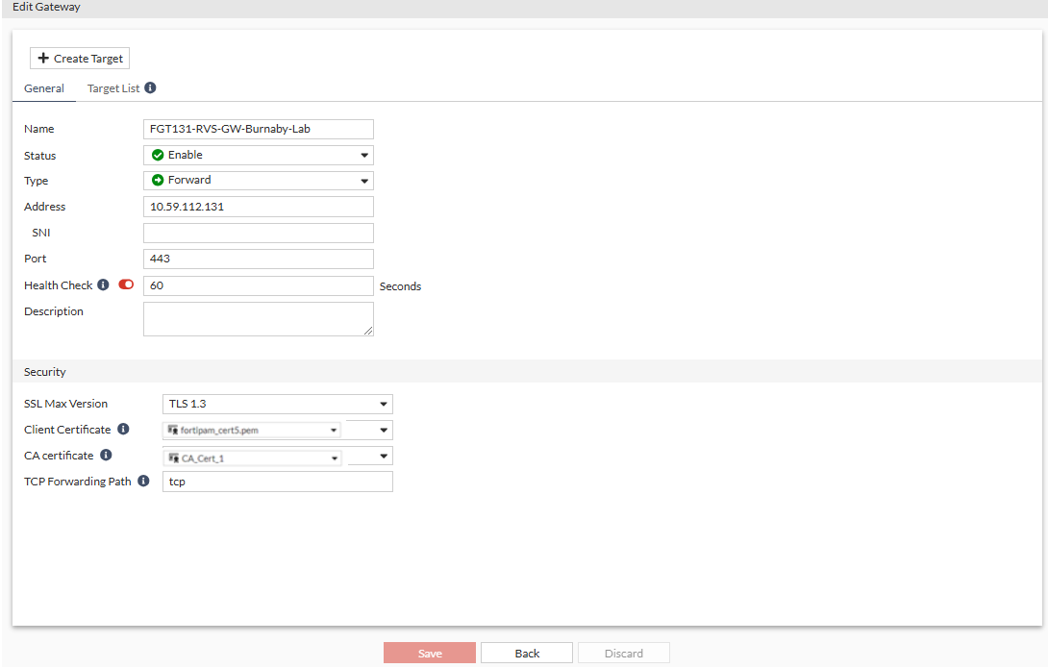This screenshot has height=668, width=1048.
Task: Click the Client Certificate info icon
Action: coord(122,429)
